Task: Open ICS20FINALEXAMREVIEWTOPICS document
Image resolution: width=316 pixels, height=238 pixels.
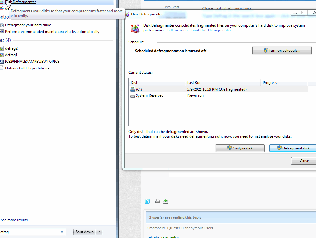Action: (x=32, y=62)
